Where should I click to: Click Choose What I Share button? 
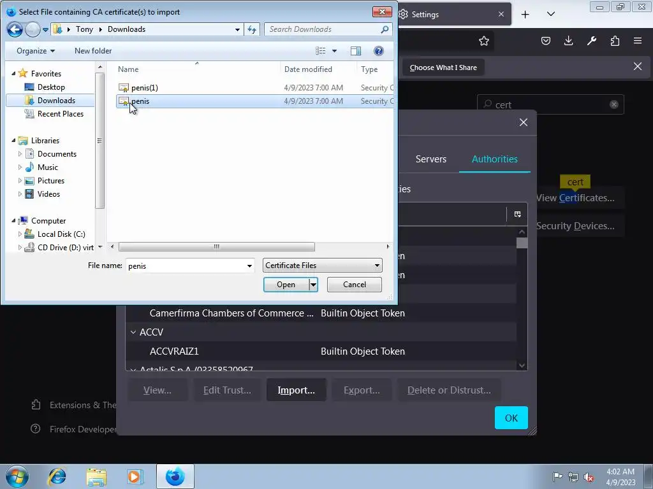443,67
